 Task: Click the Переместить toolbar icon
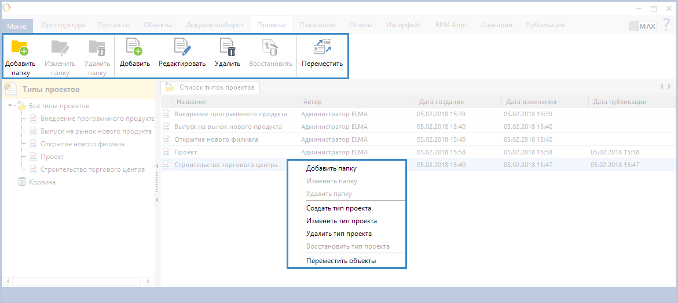[x=322, y=47]
